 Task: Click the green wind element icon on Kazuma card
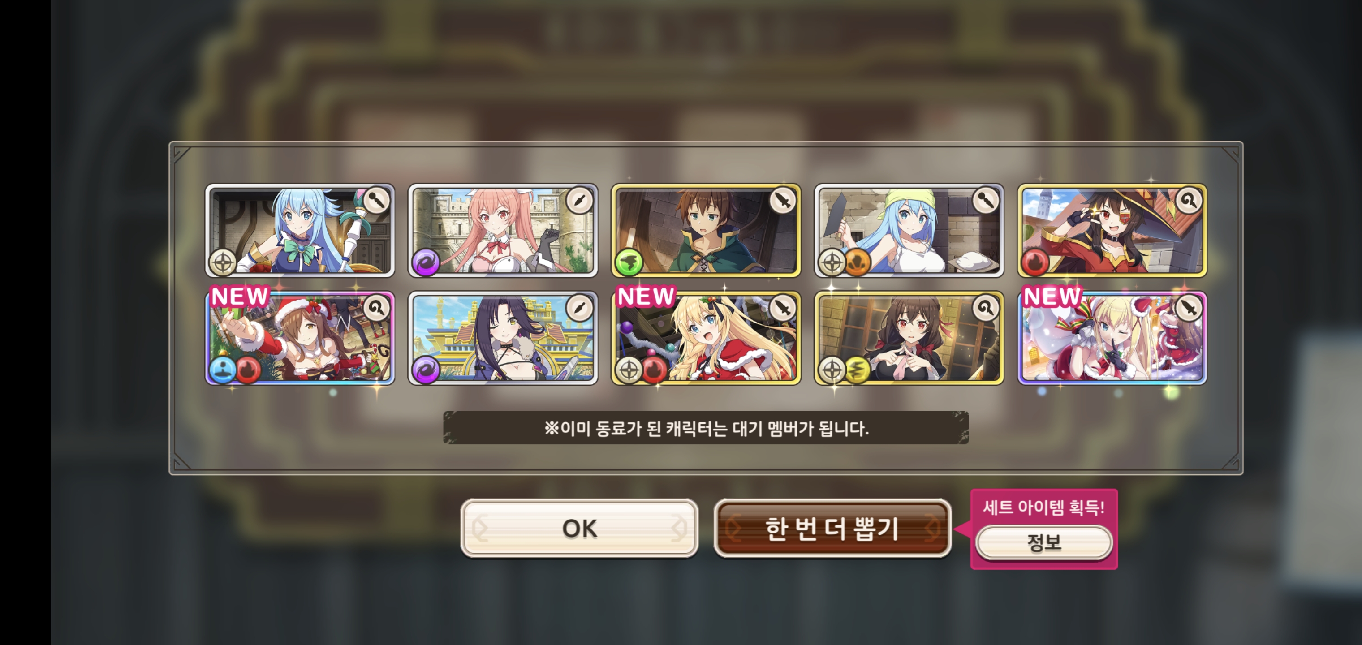point(629,262)
